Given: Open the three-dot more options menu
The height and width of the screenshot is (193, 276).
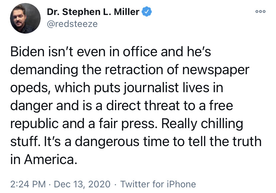Looking at the screenshot, I should pyautogui.click(x=260, y=11).
